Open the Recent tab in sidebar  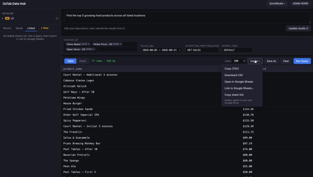coord(7,28)
